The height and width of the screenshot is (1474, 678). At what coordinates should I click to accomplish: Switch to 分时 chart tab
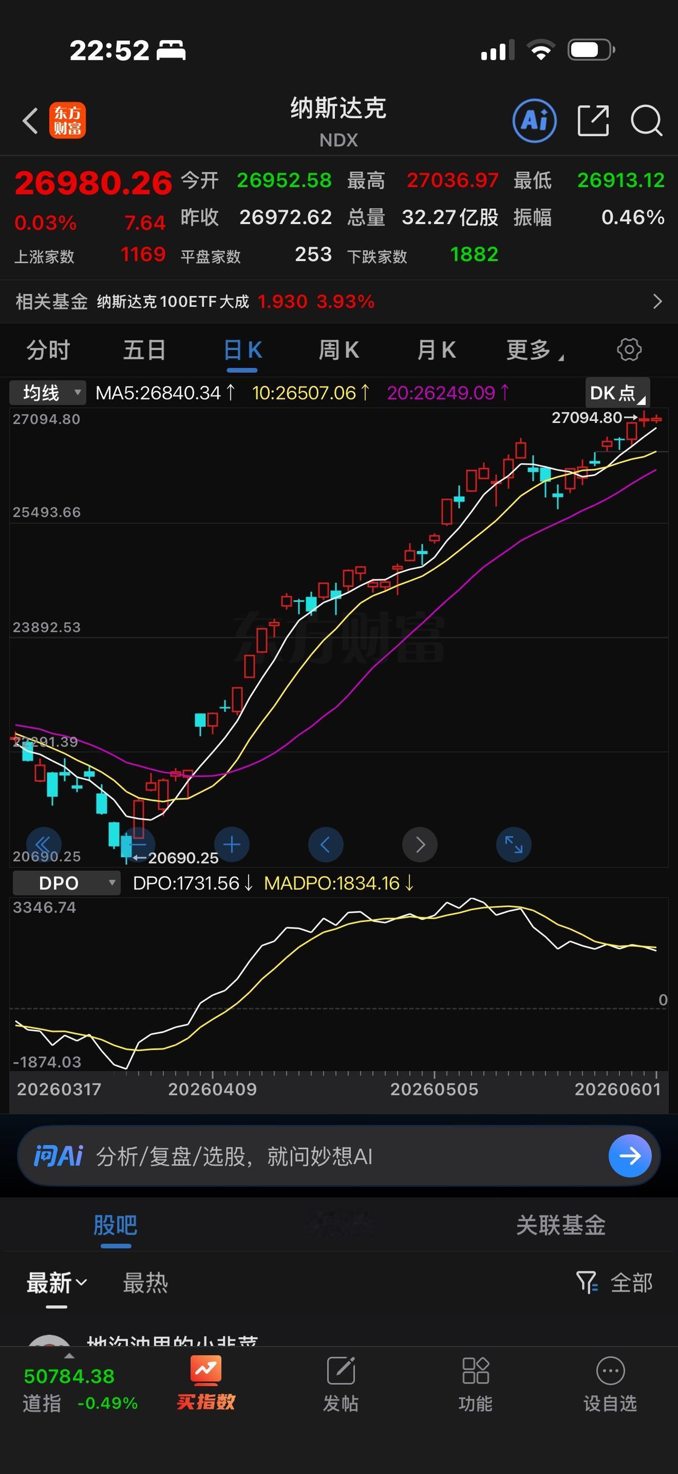[48, 350]
